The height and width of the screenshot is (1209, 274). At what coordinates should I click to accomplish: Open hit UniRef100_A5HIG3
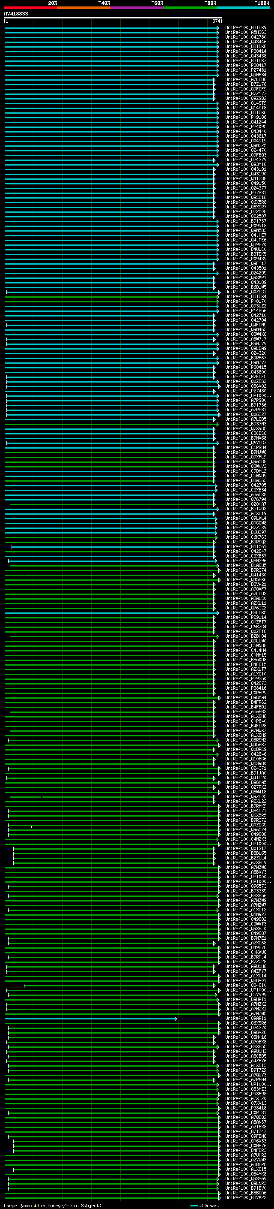click(246, 33)
